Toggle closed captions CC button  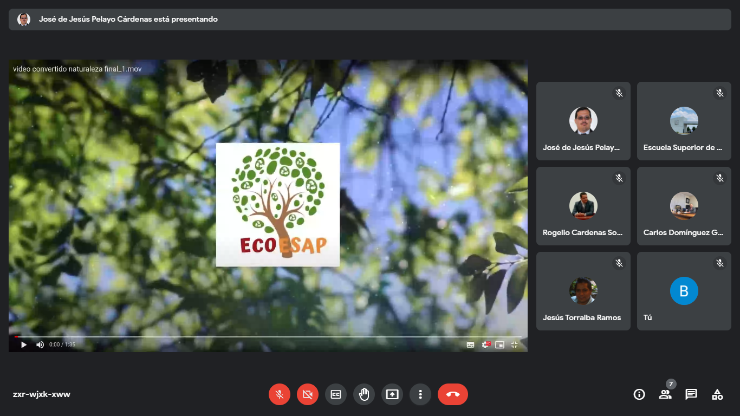tap(336, 394)
